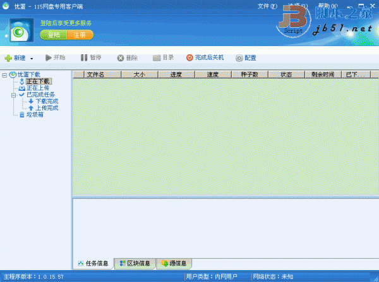Image resolution: width=379 pixels, height=282 pixels.
Task: Open the 文件(F) menu
Action: (267, 6)
